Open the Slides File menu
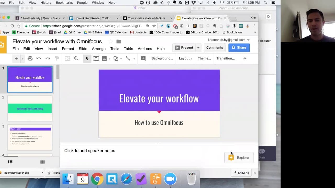This screenshot has height=188, width=335. [x=15, y=49]
